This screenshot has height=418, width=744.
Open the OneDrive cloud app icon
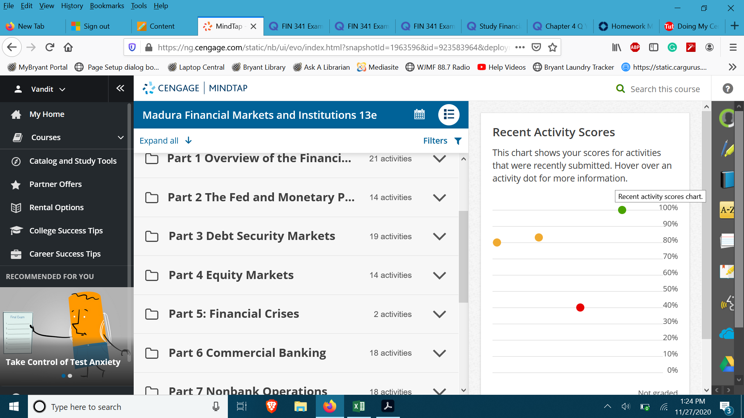click(727, 334)
